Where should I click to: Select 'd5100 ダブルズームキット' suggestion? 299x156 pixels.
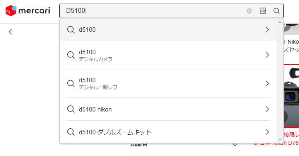(x=168, y=132)
